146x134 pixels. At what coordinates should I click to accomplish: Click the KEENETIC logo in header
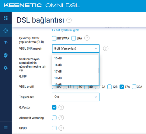23,5
